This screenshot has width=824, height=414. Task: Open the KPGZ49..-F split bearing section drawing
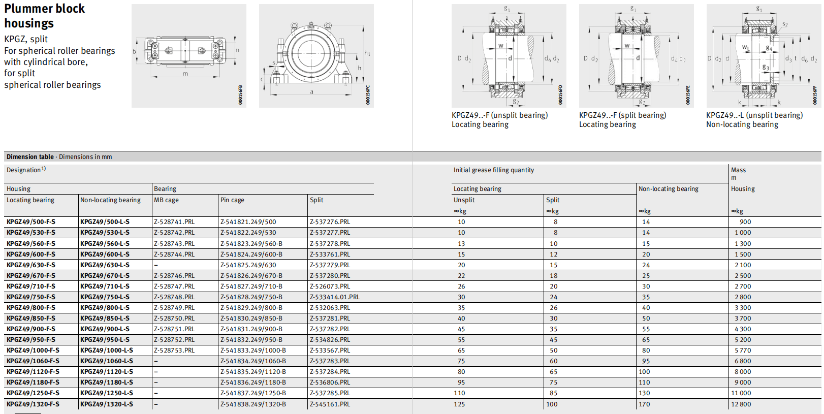pos(636,55)
